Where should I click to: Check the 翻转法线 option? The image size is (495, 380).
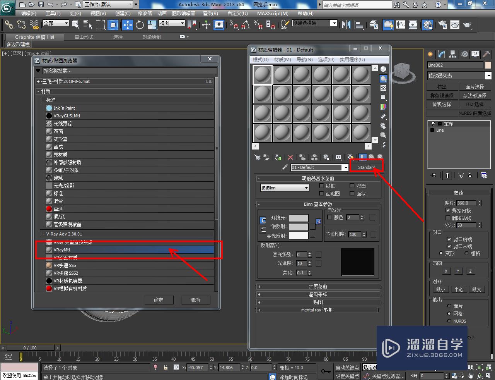(448, 218)
